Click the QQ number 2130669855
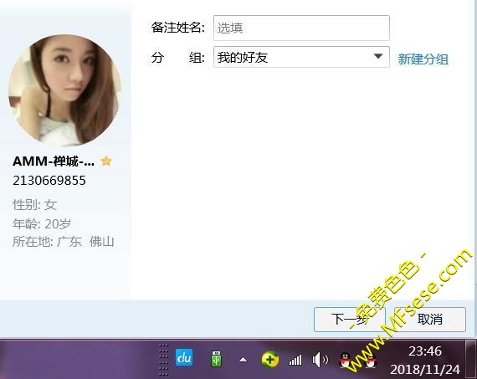 point(49,181)
